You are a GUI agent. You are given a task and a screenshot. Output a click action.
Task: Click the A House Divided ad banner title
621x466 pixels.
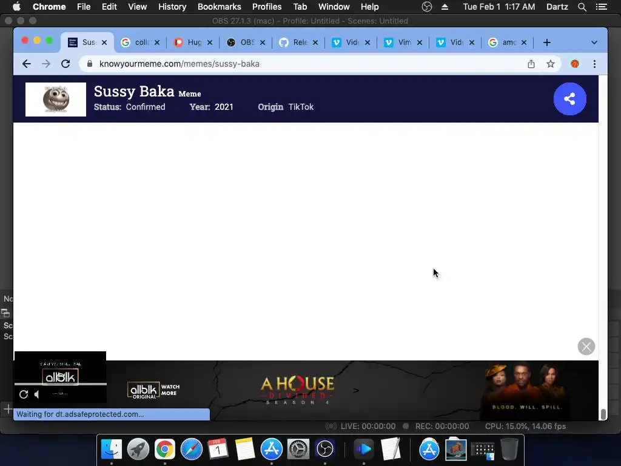297,390
